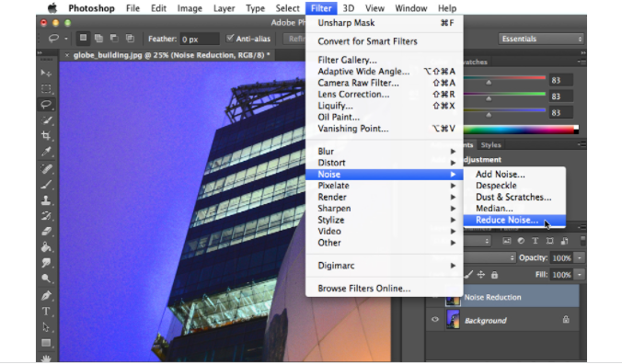Filter layers by type layer icon
This screenshot has width=622, height=364.
click(536, 241)
